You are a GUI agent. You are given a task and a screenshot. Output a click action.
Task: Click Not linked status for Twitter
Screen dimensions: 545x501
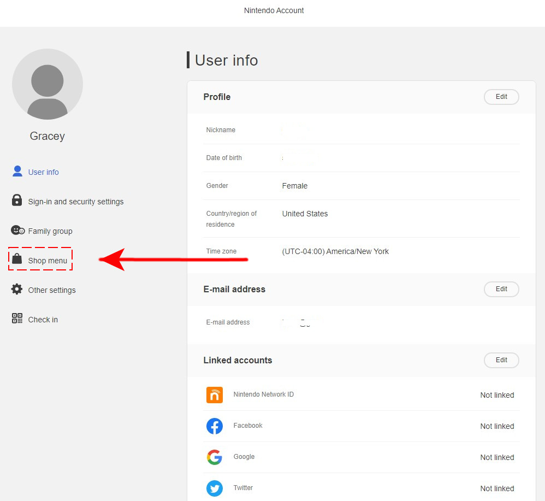click(497, 488)
